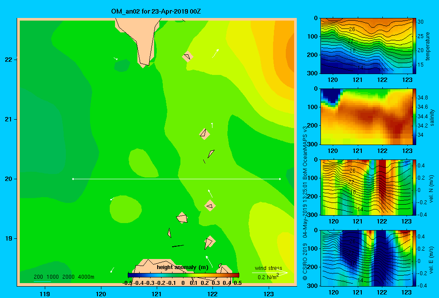
Task: Click the 15 tick on temperature scale
Action: tap(420, 64)
